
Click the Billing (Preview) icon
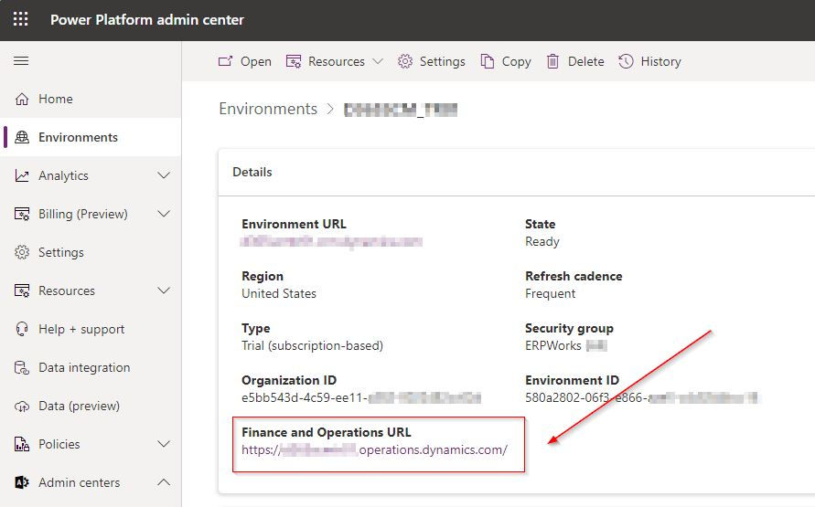[22, 214]
